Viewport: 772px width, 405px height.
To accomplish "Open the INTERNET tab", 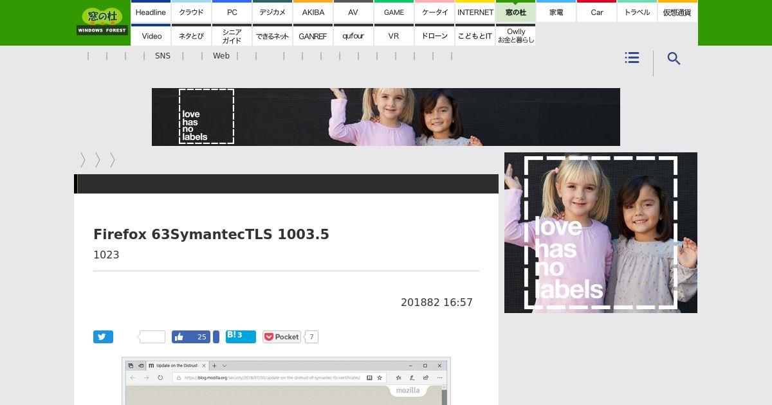I will (475, 12).
